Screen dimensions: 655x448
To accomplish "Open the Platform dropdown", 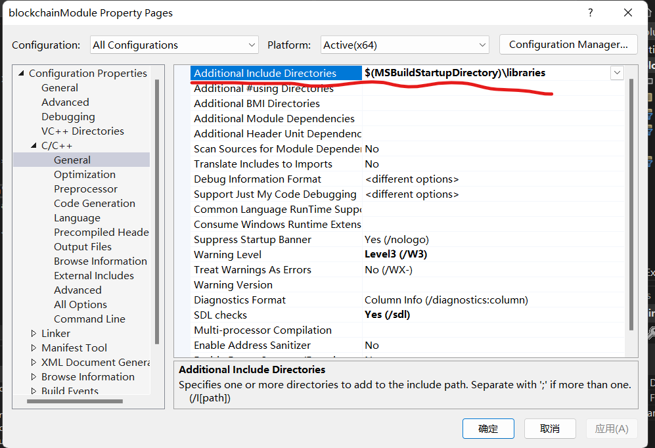I will pyautogui.click(x=404, y=45).
